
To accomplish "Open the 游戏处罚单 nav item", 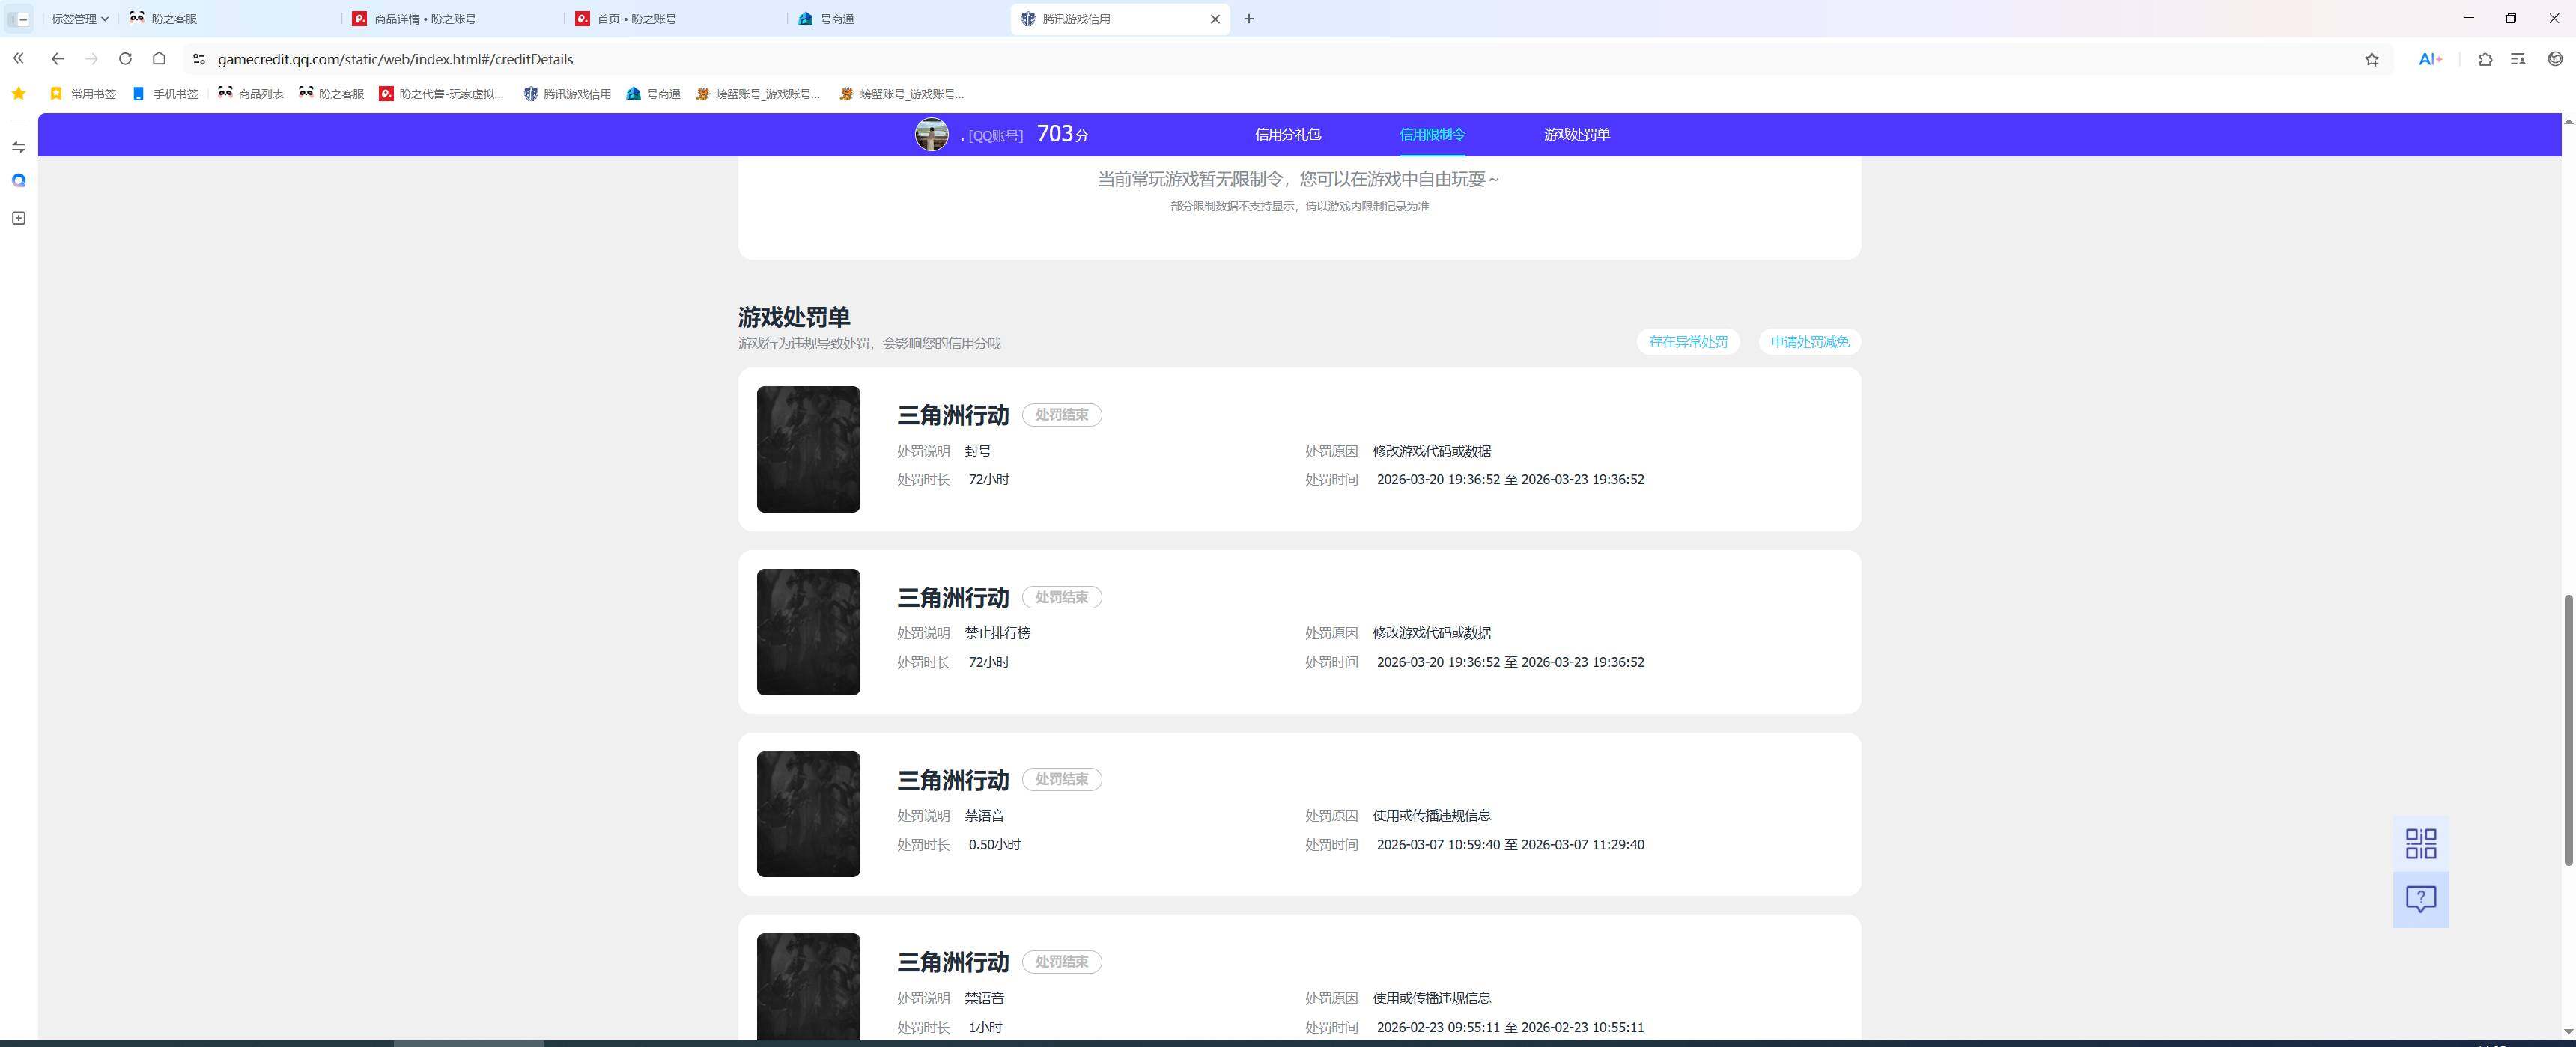I will [x=1576, y=134].
